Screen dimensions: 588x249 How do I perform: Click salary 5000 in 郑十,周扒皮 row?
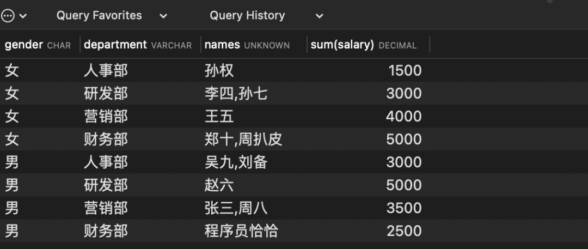point(404,139)
